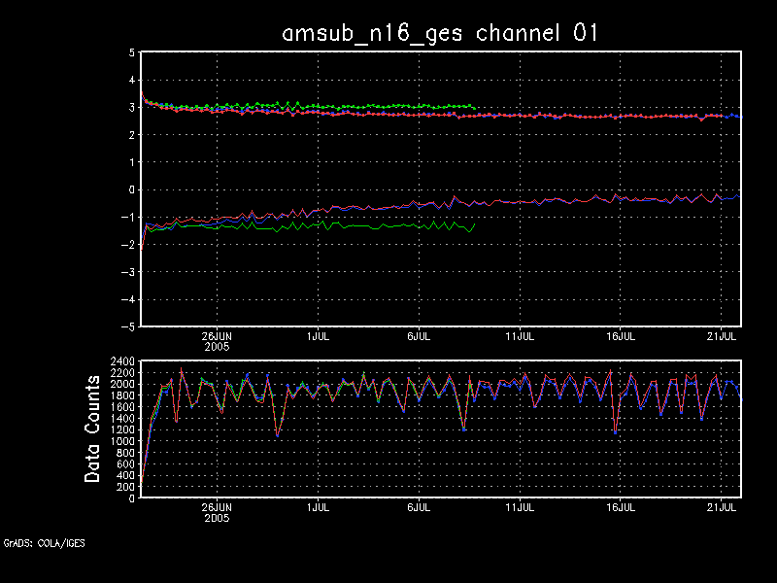
Task: Select the 11JUL date label under upper chart
Action: (x=521, y=335)
